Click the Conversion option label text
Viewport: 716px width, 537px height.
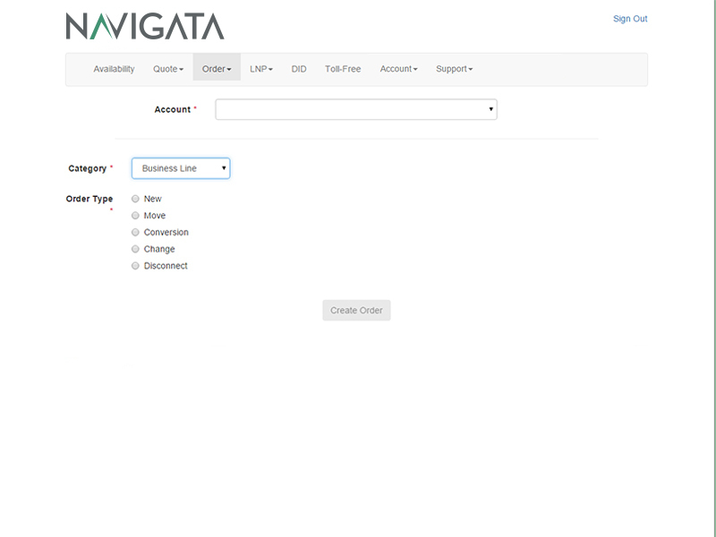pyautogui.click(x=166, y=233)
